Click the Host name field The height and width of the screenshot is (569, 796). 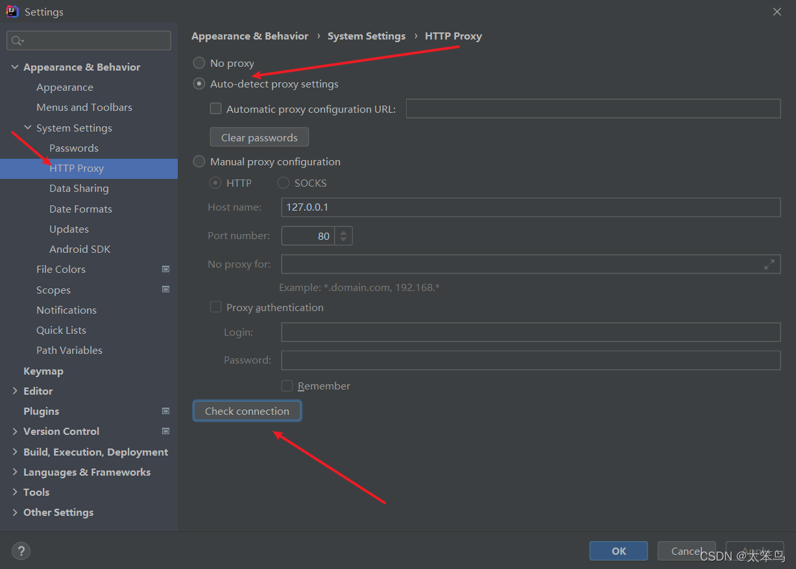pyautogui.click(x=531, y=207)
